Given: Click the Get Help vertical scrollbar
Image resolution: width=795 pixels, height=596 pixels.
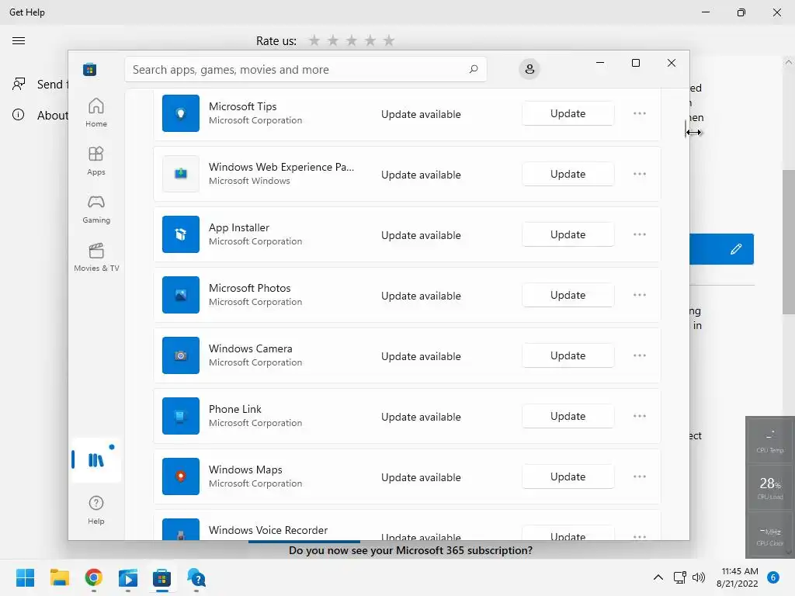Looking at the screenshot, I should click(789, 242).
